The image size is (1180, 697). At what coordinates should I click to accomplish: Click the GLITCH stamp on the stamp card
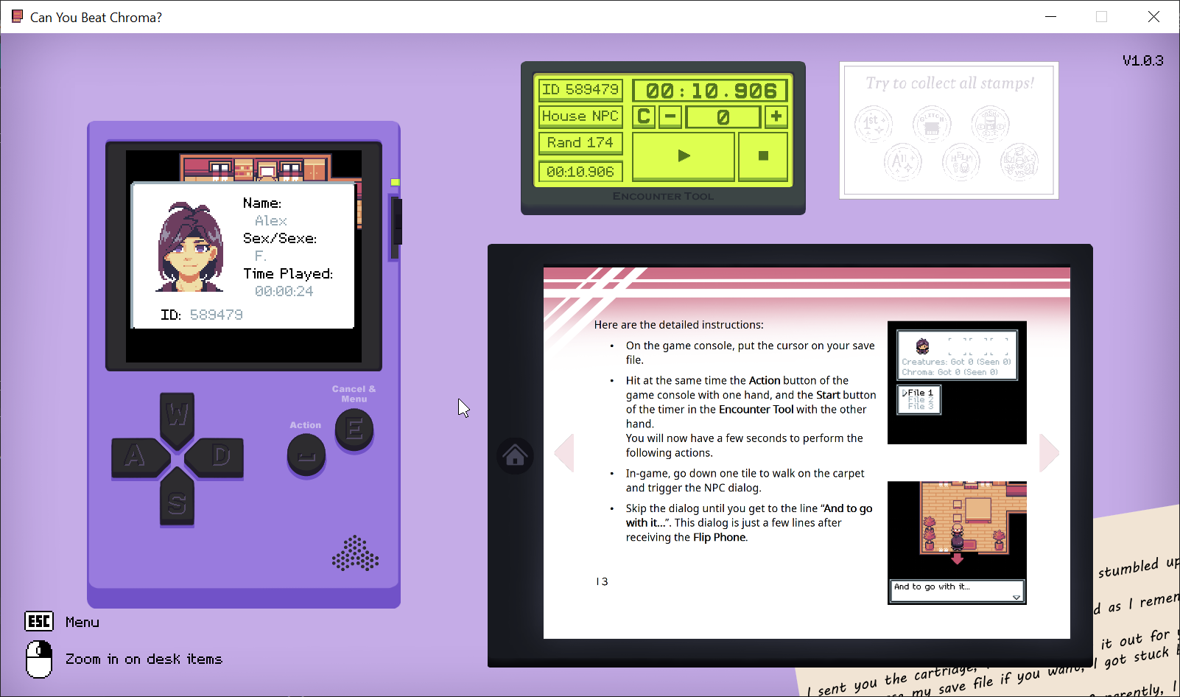pyautogui.click(x=932, y=124)
